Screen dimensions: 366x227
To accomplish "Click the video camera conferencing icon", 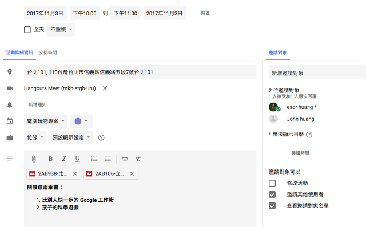I will [x=10, y=88].
